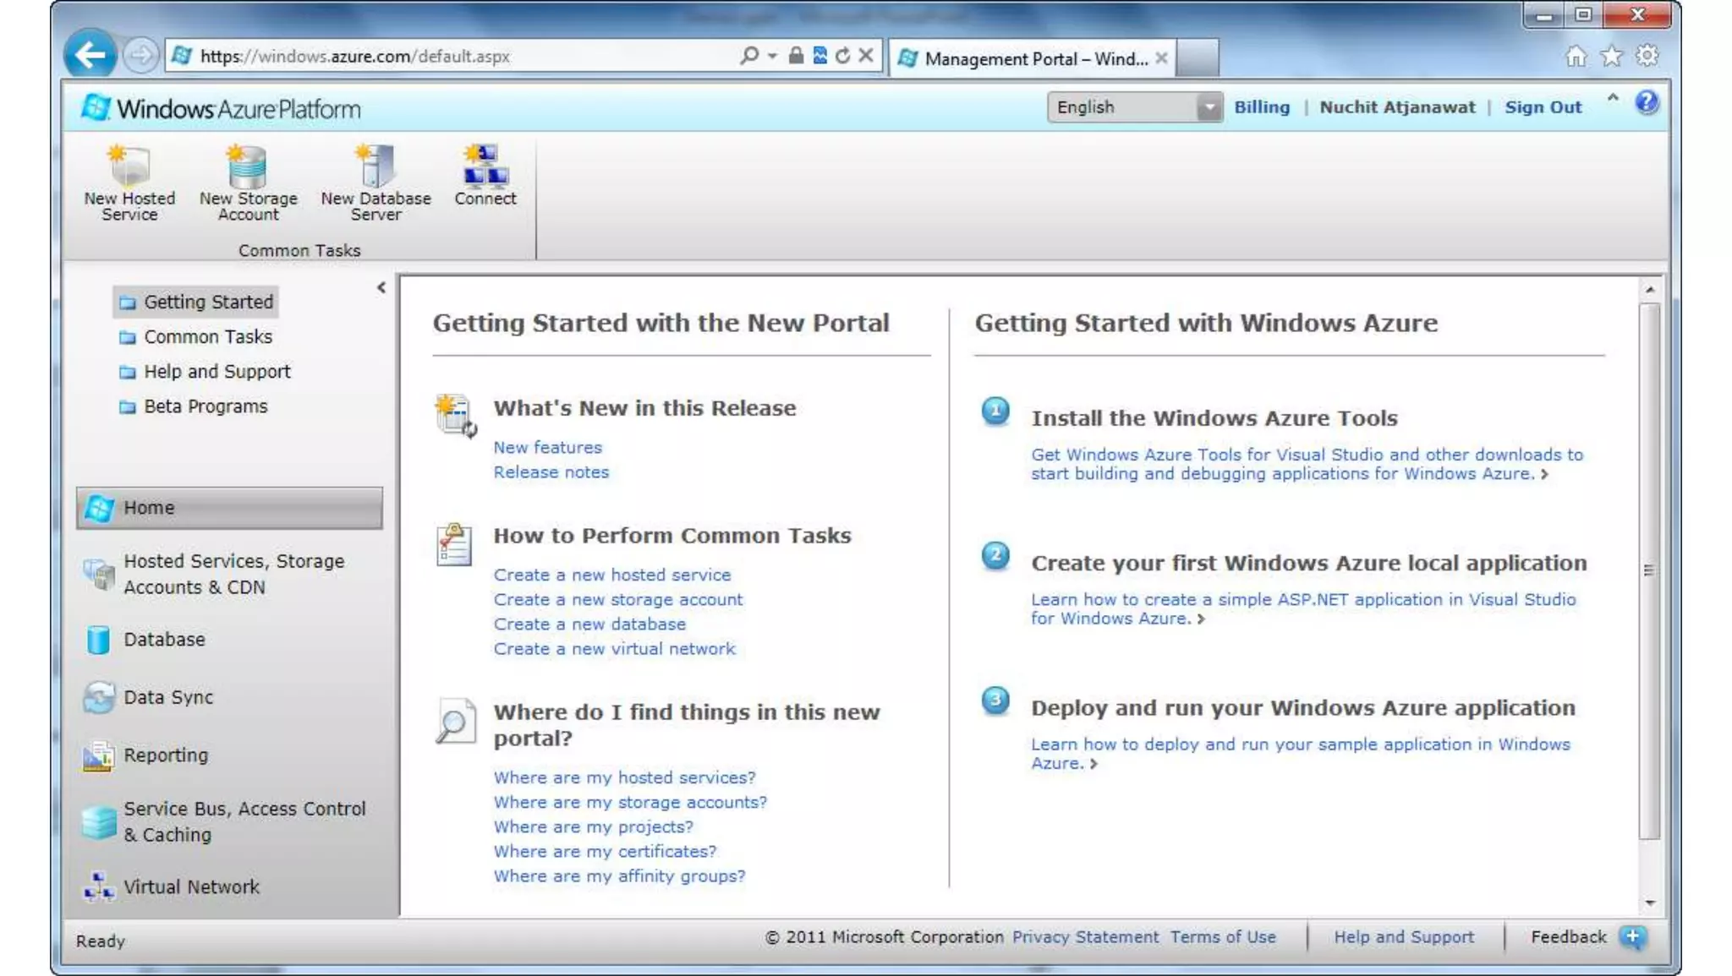
Task: Click the scroll down arrow of content pane
Action: (1650, 903)
